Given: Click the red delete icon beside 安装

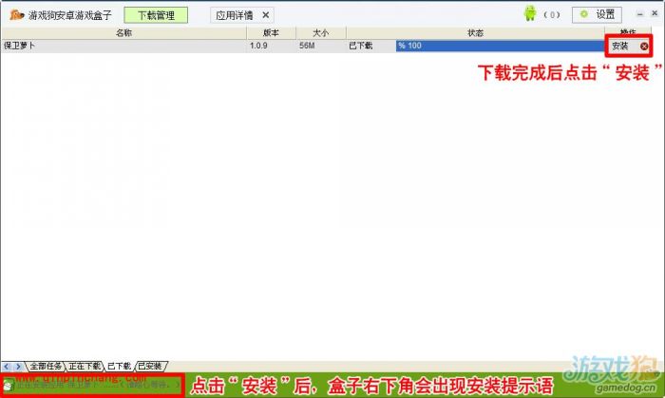Looking at the screenshot, I should pos(644,46).
